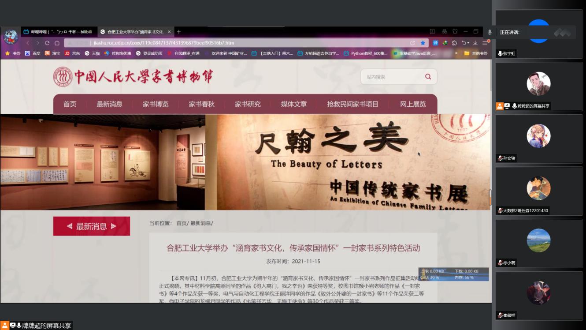Viewport: 586px width, 330px height.
Task: Click the 站内搜索 search input
Action: pos(392,77)
